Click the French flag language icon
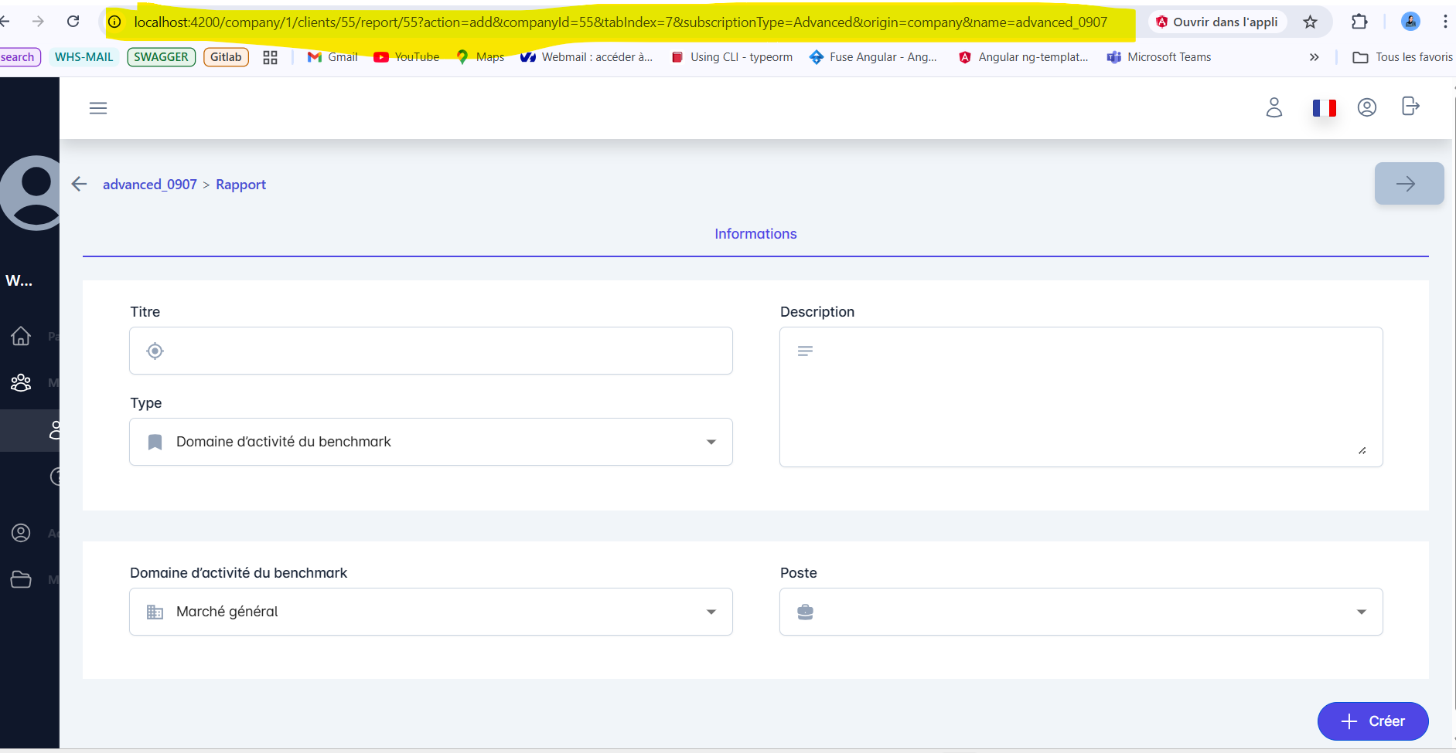1456x753 pixels. pyautogui.click(x=1324, y=108)
